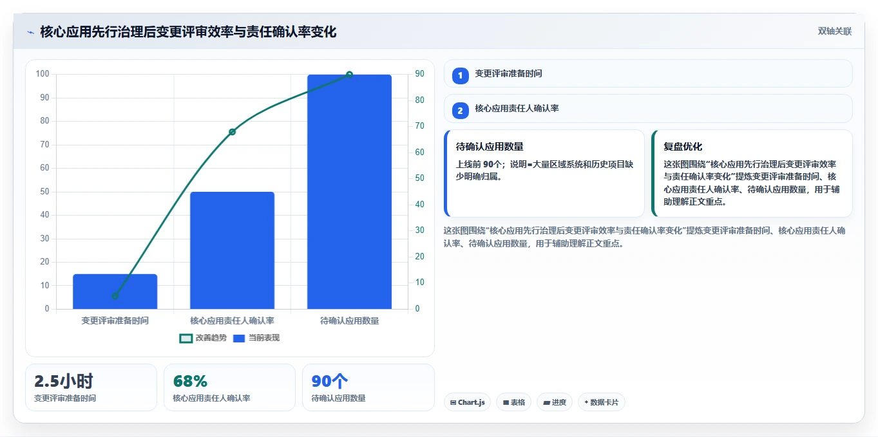Click the 待确认应用数量 card heading
This screenshot has width=878, height=437.
click(490, 147)
